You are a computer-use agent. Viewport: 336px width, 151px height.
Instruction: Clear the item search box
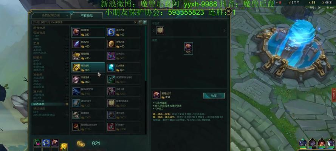(x=135, y=22)
